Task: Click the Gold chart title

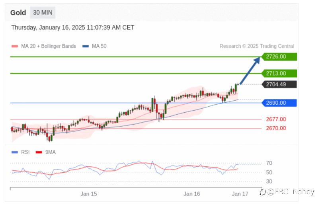Action: point(18,13)
